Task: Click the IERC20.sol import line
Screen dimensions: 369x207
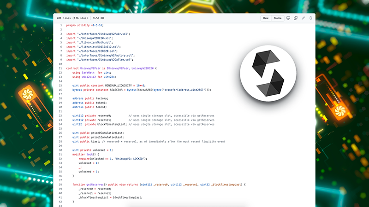Action: click(x=92, y=51)
